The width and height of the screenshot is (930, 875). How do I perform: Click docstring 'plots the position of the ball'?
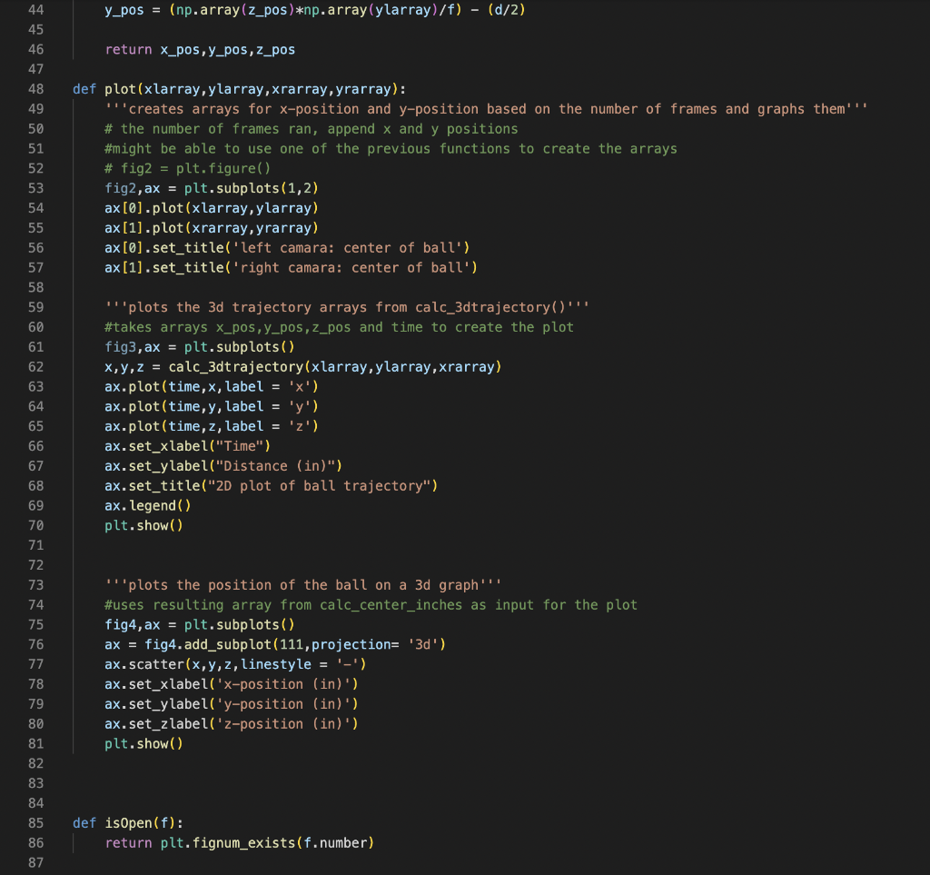[303, 585]
